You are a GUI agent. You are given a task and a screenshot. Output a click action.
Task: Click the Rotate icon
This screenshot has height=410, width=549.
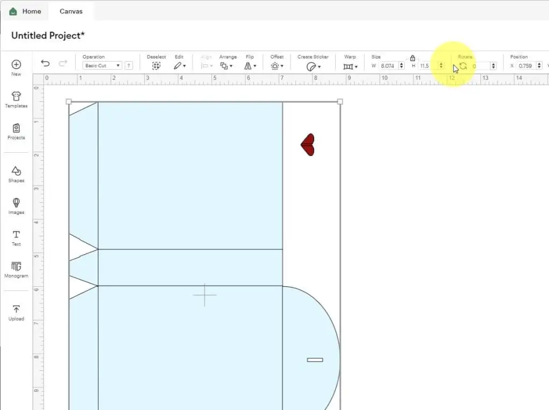[463, 66]
